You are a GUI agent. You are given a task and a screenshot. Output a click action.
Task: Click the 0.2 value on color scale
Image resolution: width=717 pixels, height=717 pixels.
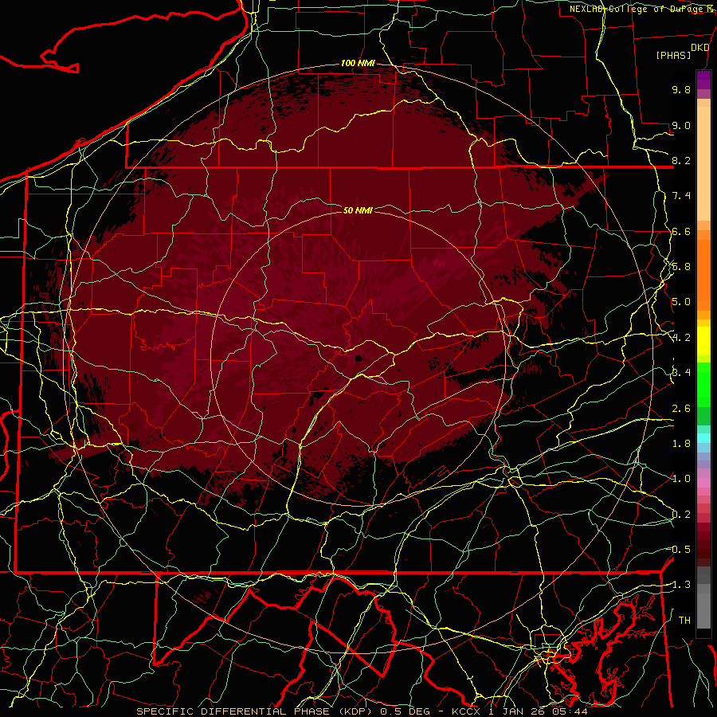(x=681, y=515)
